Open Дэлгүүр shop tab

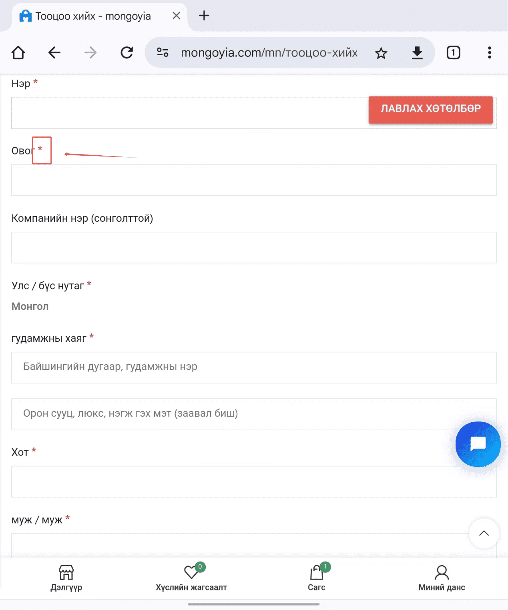tap(66, 578)
